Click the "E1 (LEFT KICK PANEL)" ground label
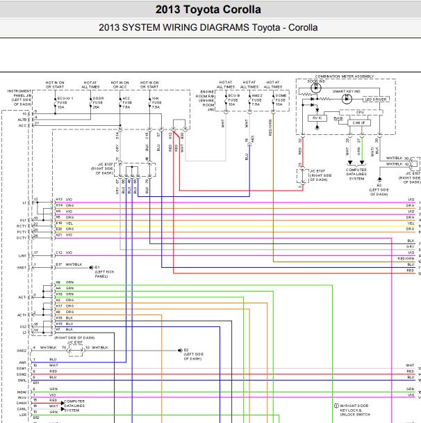The width and height of the screenshot is (421, 423). pyautogui.click(x=104, y=271)
